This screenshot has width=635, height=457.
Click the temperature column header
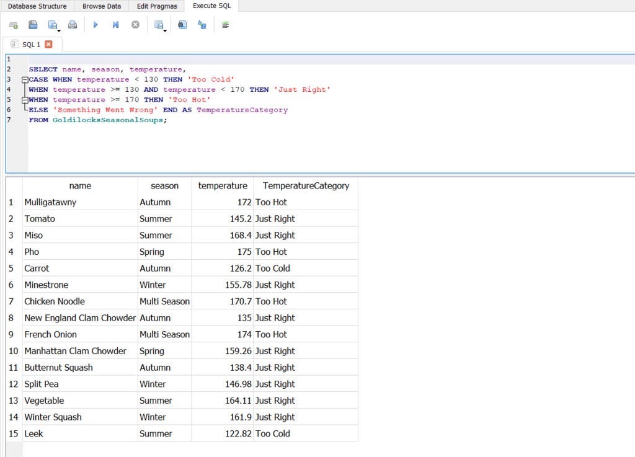(222, 185)
